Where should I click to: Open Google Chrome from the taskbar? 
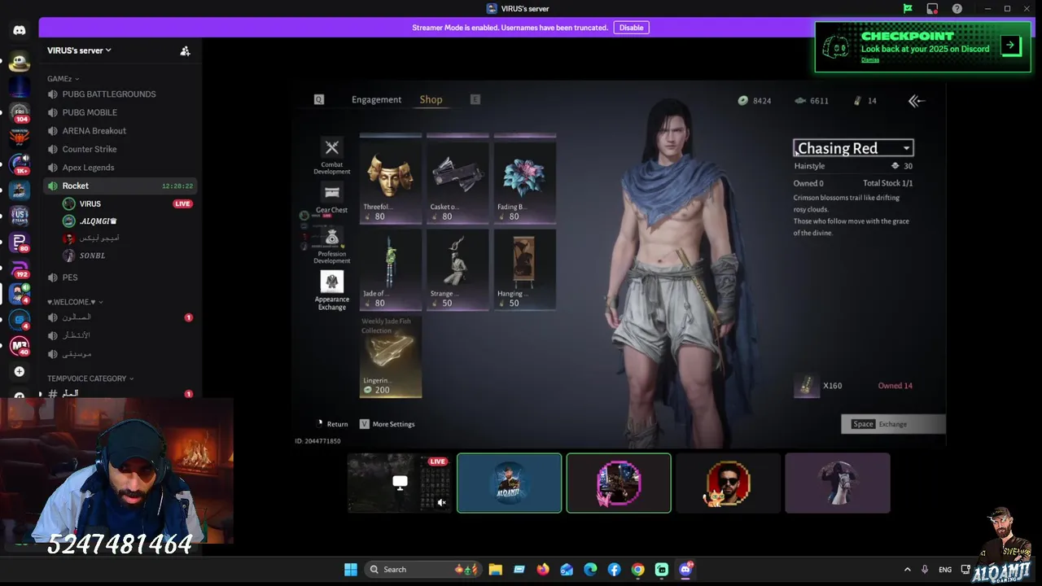[x=638, y=570]
